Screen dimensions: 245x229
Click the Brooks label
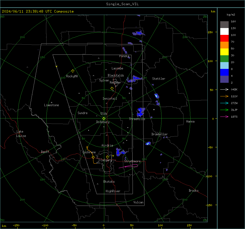click(194, 191)
